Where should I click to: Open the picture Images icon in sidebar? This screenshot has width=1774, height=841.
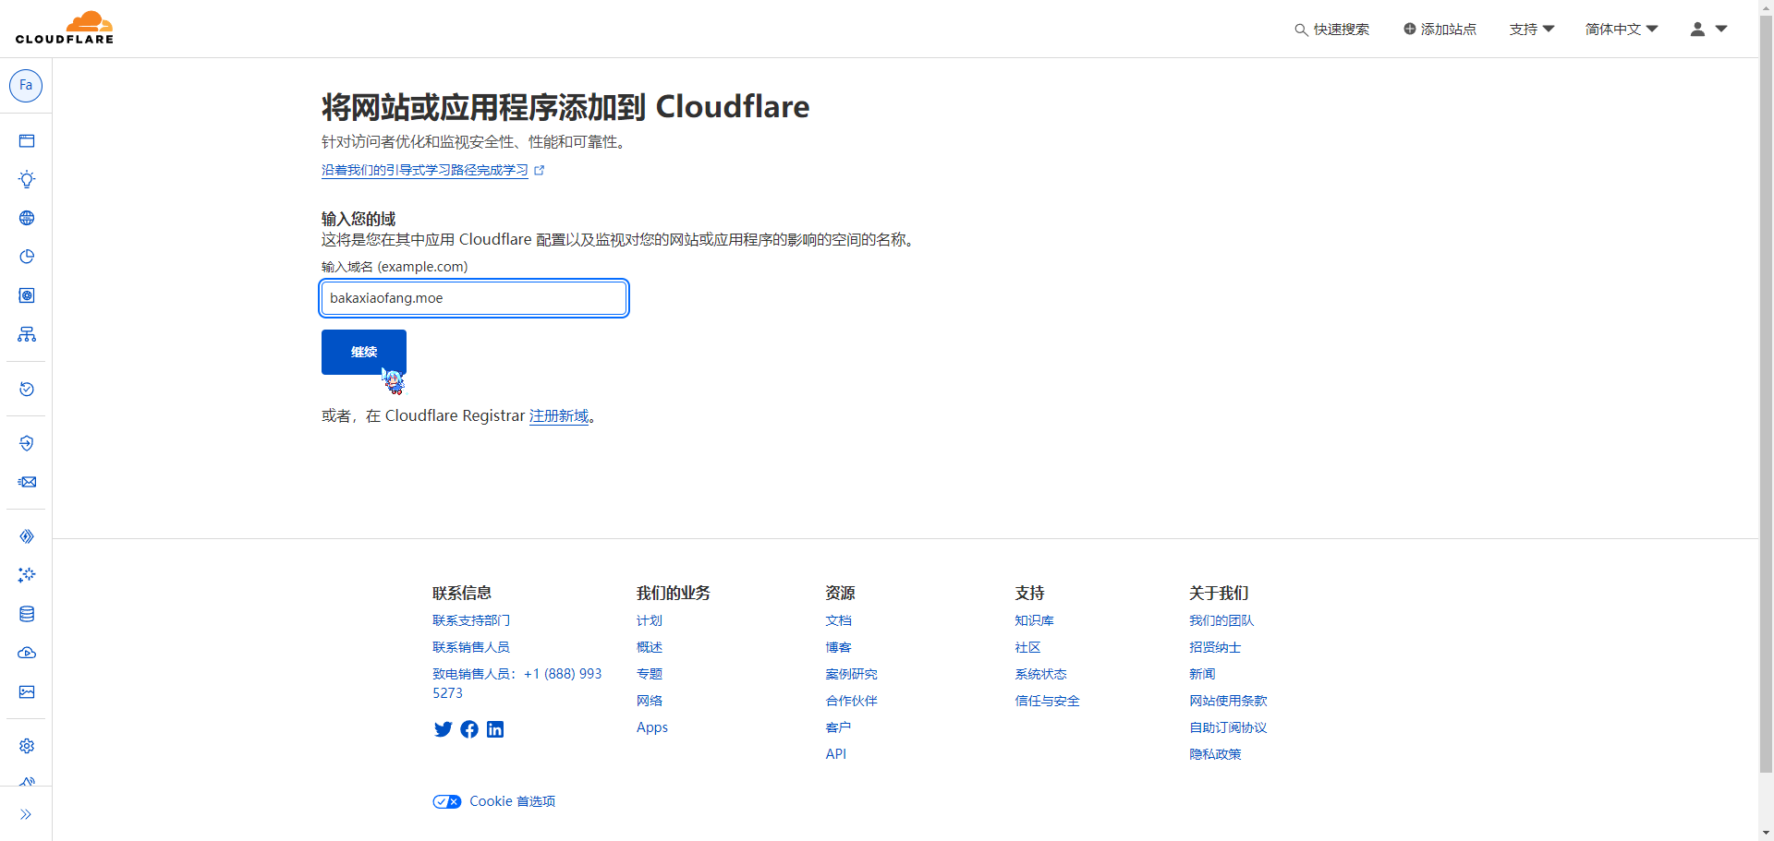(x=27, y=691)
